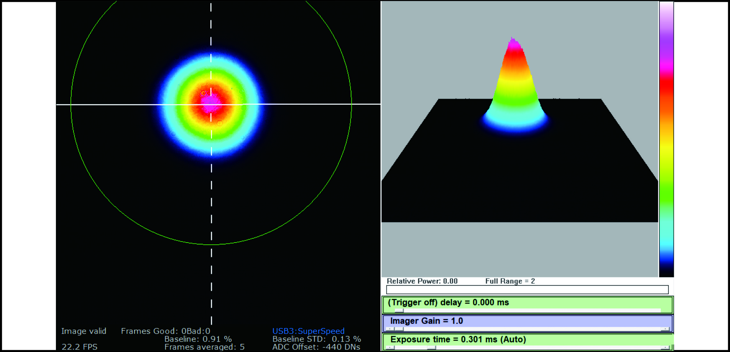Click the peak of the 3D beam profile

[x=513, y=41]
